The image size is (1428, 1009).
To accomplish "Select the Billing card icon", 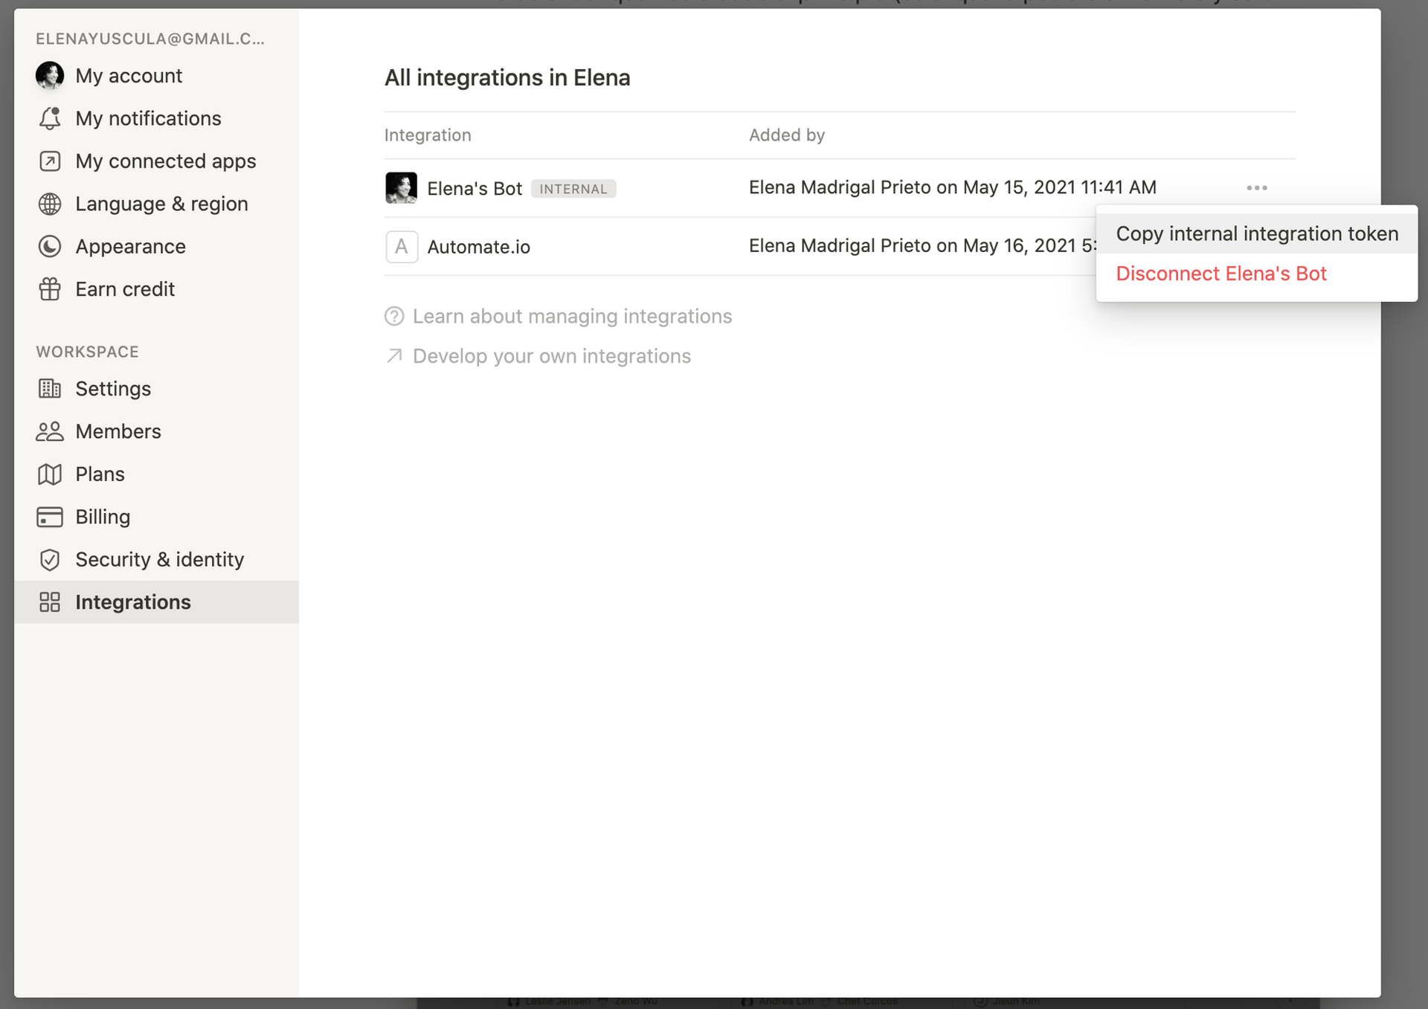I will pos(49,516).
